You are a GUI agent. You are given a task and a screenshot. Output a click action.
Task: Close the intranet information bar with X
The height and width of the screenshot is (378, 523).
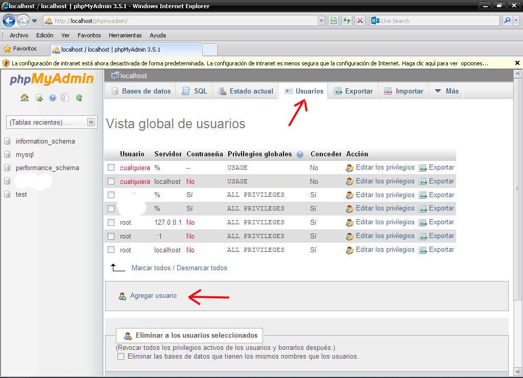[x=517, y=63]
